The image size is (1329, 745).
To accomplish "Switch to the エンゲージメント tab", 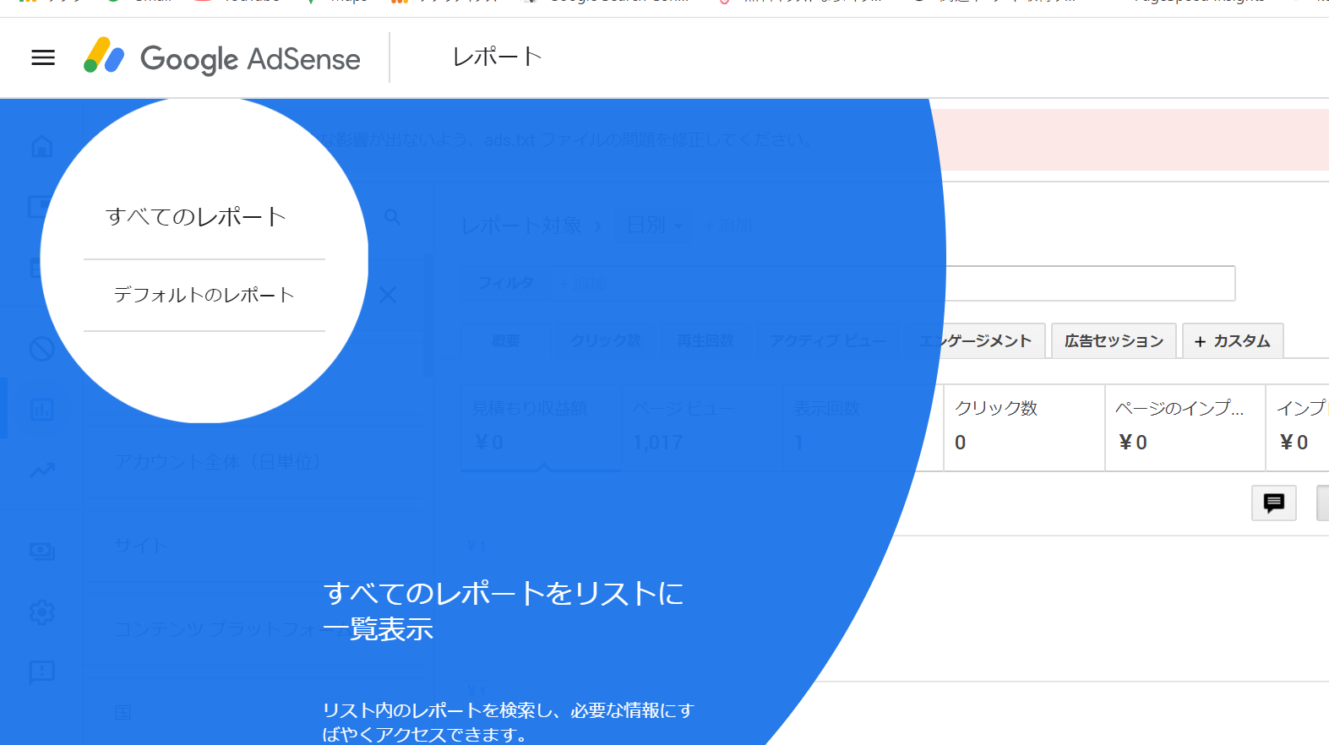I will coord(976,341).
